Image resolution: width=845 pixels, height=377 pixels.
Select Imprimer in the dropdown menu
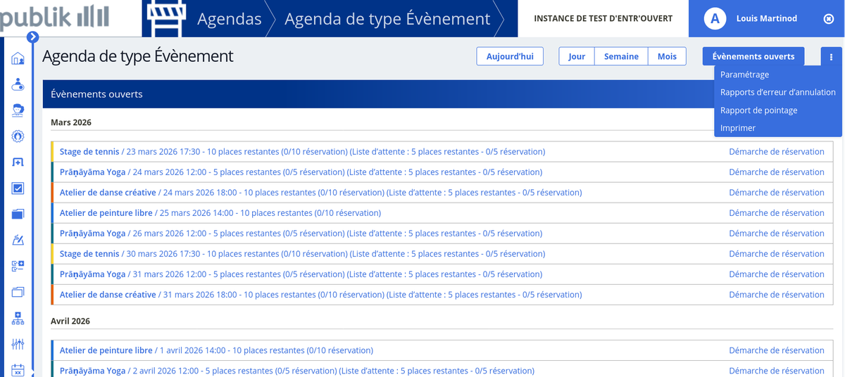[x=737, y=128]
